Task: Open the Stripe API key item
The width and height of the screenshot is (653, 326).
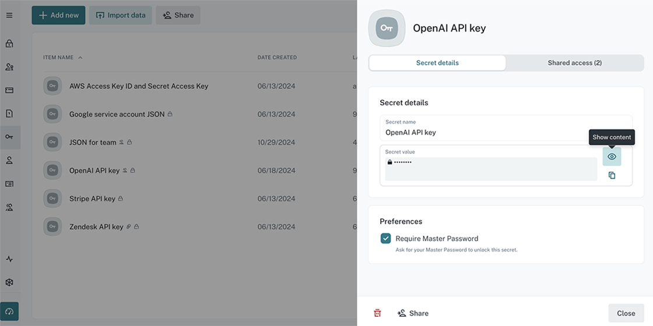Action: 92,199
